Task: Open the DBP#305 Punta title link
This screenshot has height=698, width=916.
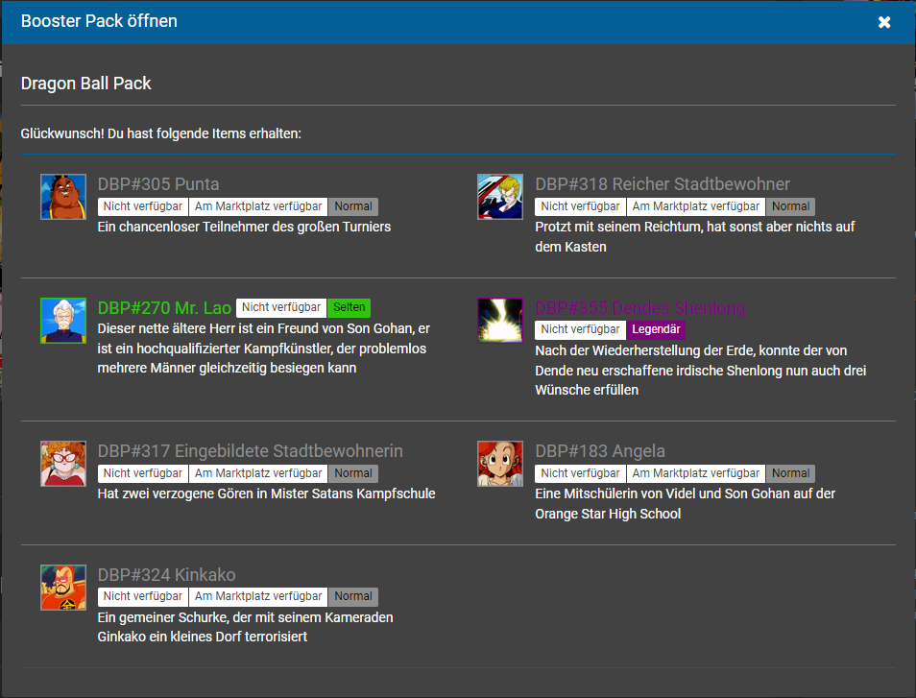Action: click(x=158, y=184)
